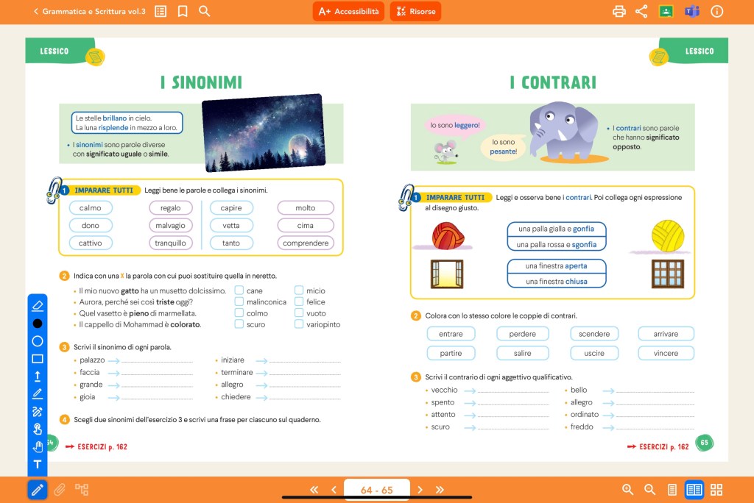Pick the black color swatch
The width and height of the screenshot is (754, 503).
point(38,324)
